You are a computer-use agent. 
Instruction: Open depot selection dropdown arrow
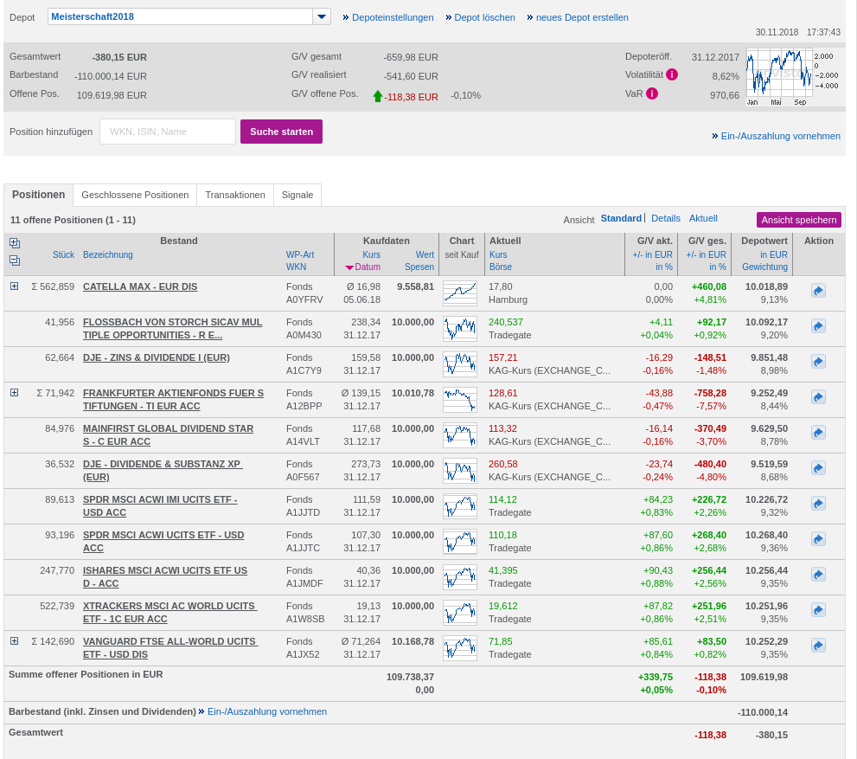322,16
